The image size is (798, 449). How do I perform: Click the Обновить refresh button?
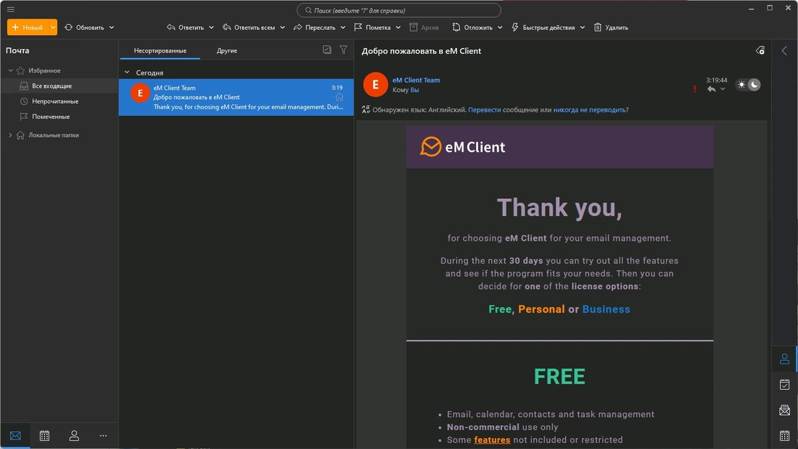coord(84,27)
